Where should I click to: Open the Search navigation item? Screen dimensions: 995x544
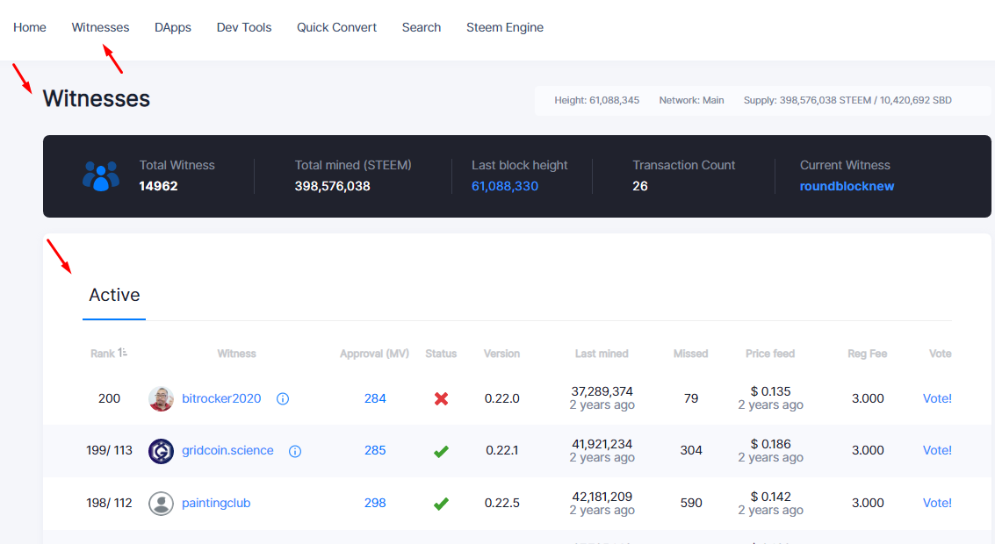pyautogui.click(x=422, y=27)
